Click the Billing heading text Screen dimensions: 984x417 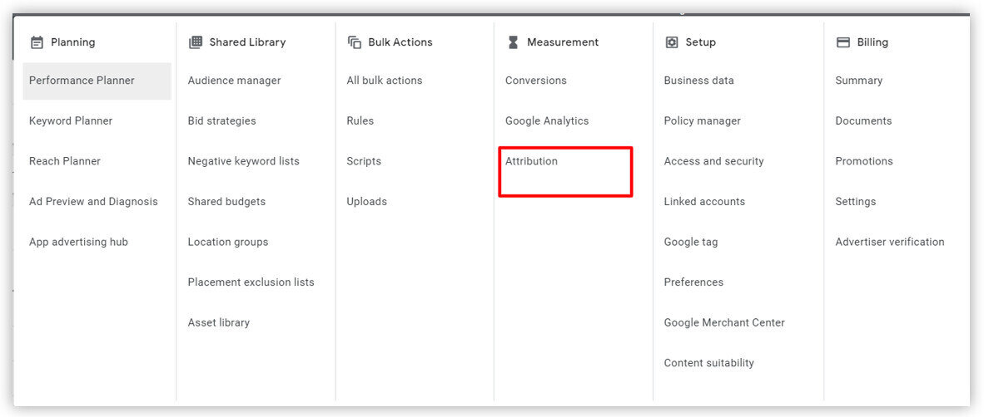click(x=873, y=42)
